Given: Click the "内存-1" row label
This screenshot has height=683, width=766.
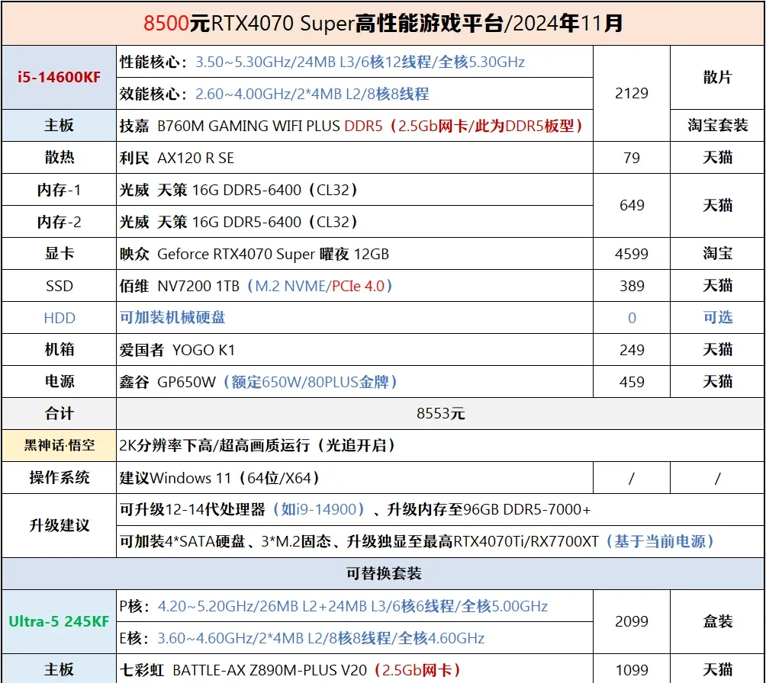Looking at the screenshot, I should (59, 189).
